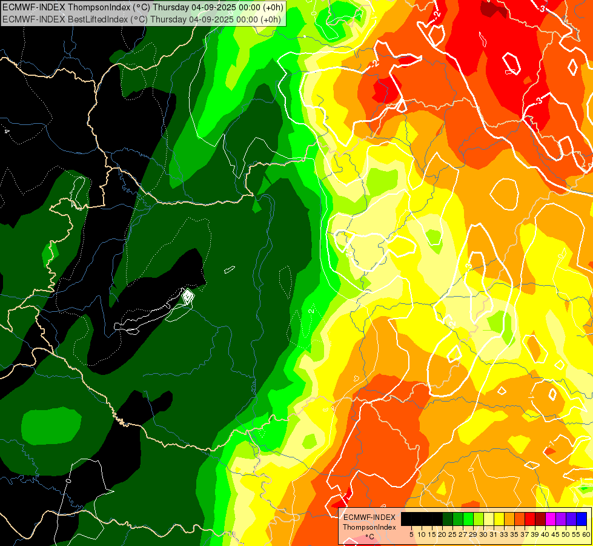The height and width of the screenshot is (546, 593).
Task: Click the legend unit '°C'
Action: (x=370, y=537)
